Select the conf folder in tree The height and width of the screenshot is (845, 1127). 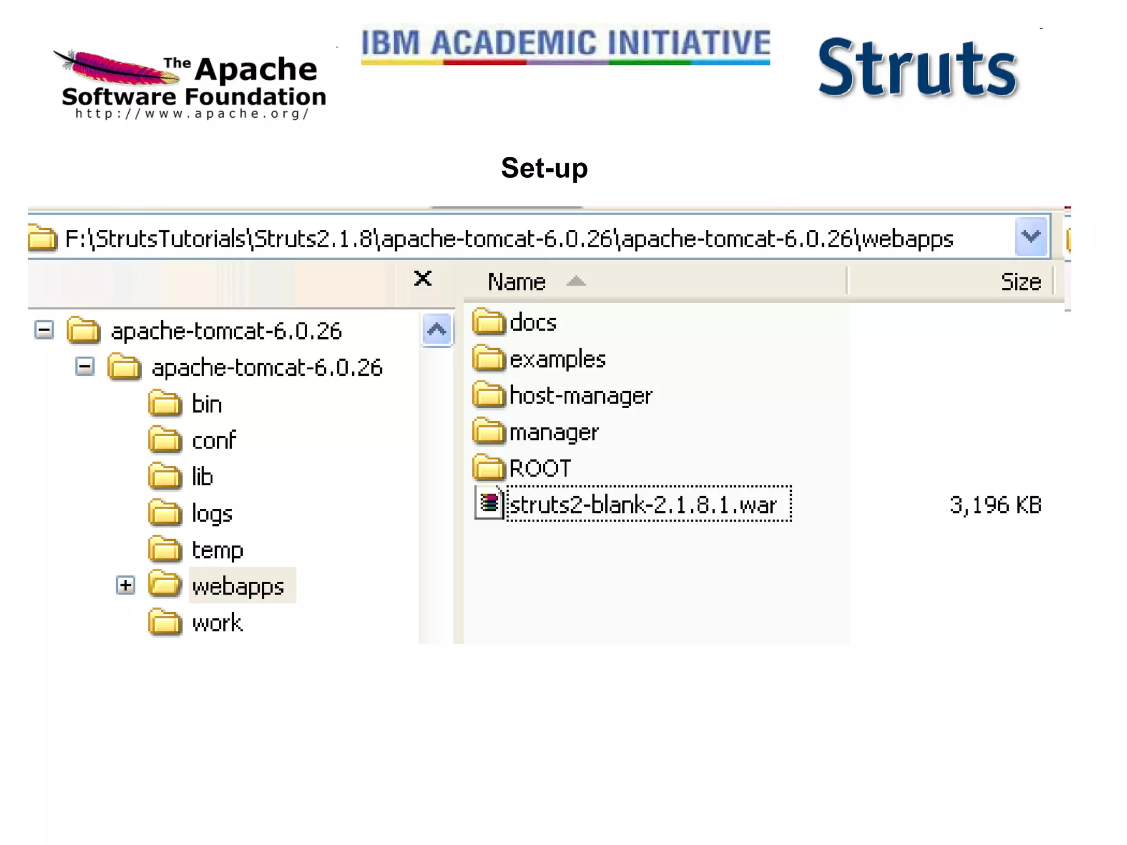(214, 440)
